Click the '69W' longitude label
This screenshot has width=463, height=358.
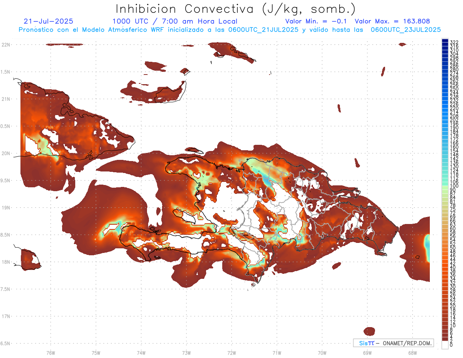point(367,353)
